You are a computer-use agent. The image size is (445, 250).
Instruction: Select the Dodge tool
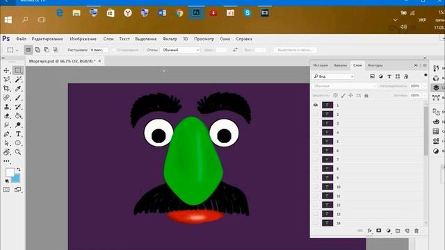(18, 125)
